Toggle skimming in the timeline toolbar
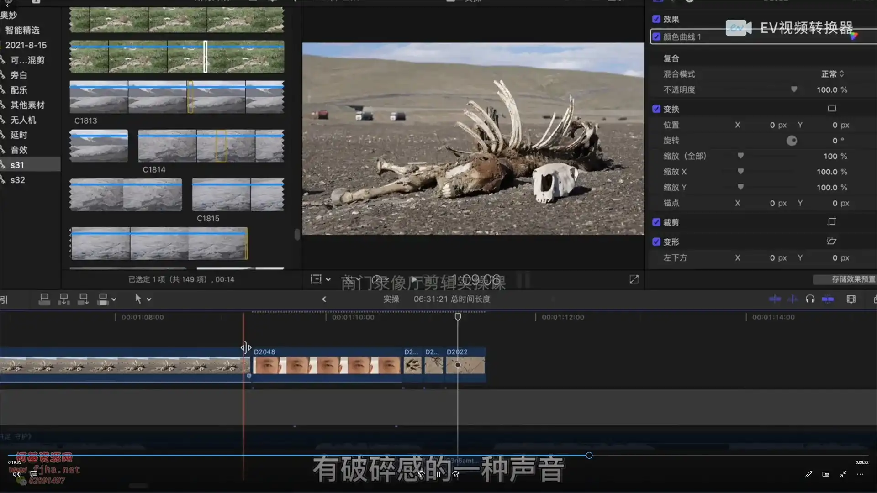The height and width of the screenshot is (493, 877). [x=775, y=299]
